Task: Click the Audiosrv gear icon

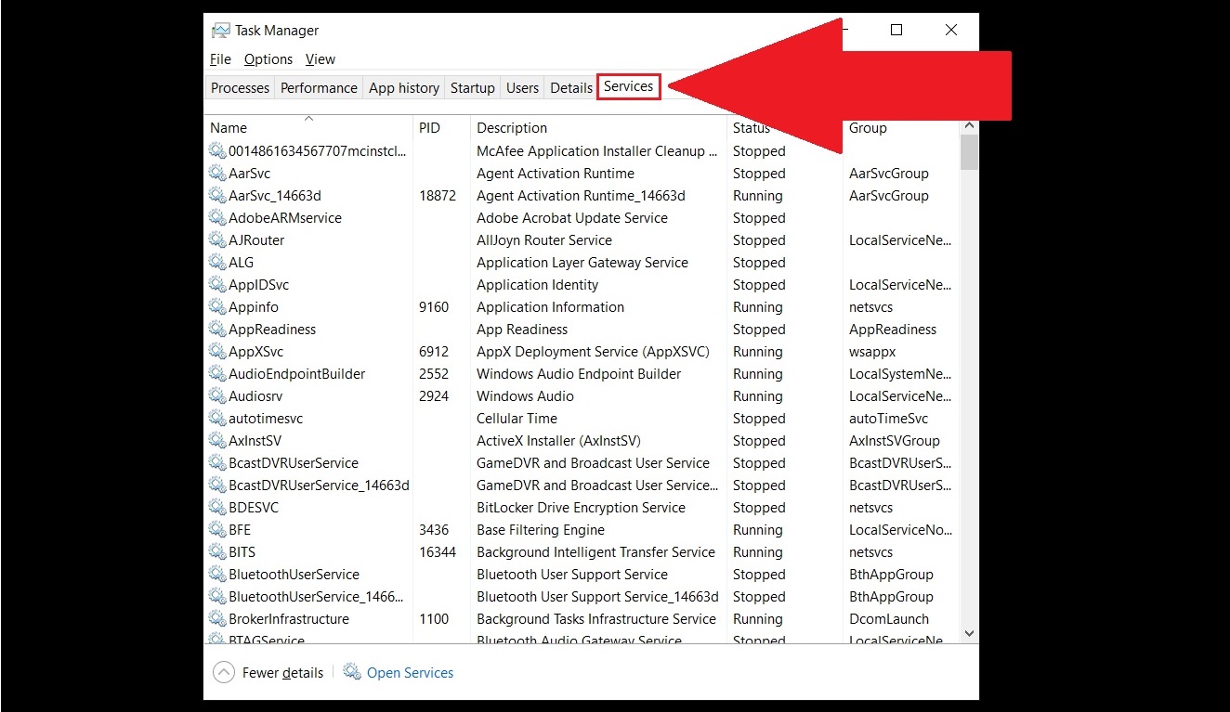Action: (217, 395)
